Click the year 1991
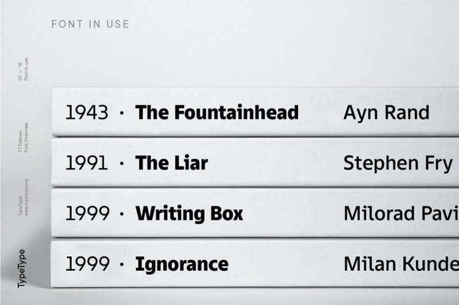The width and height of the screenshot is (459, 305). (87, 163)
